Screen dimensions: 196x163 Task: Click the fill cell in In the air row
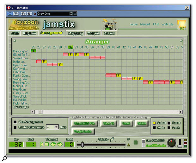tap(44, 61)
